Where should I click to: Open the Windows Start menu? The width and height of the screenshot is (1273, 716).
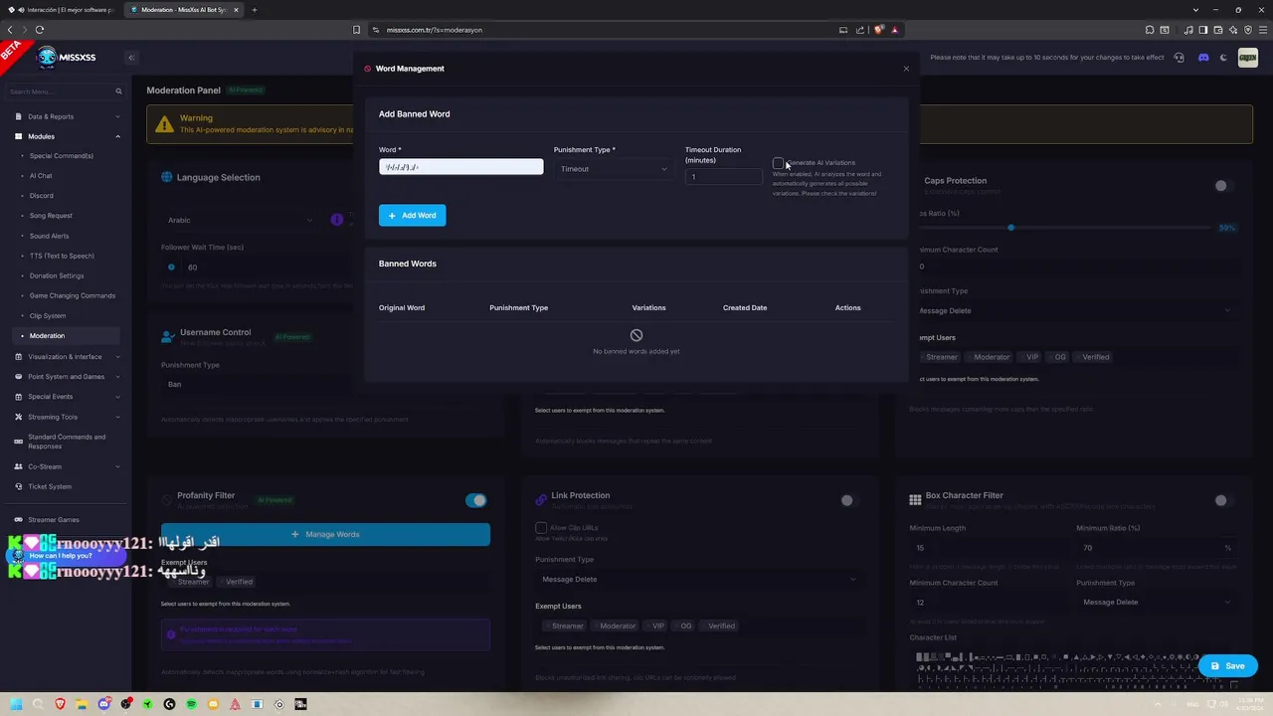pos(16,704)
